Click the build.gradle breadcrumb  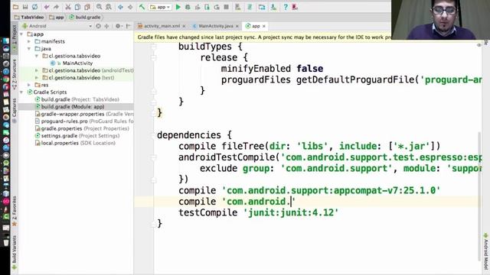85,17
